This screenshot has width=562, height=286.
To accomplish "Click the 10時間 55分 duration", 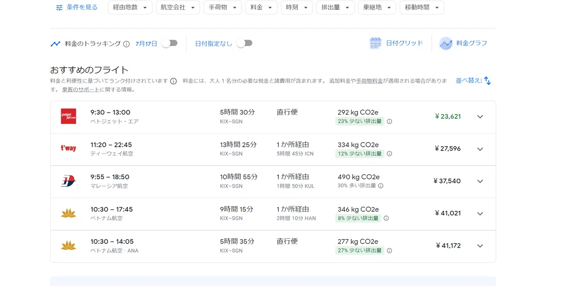I will 239,177.
